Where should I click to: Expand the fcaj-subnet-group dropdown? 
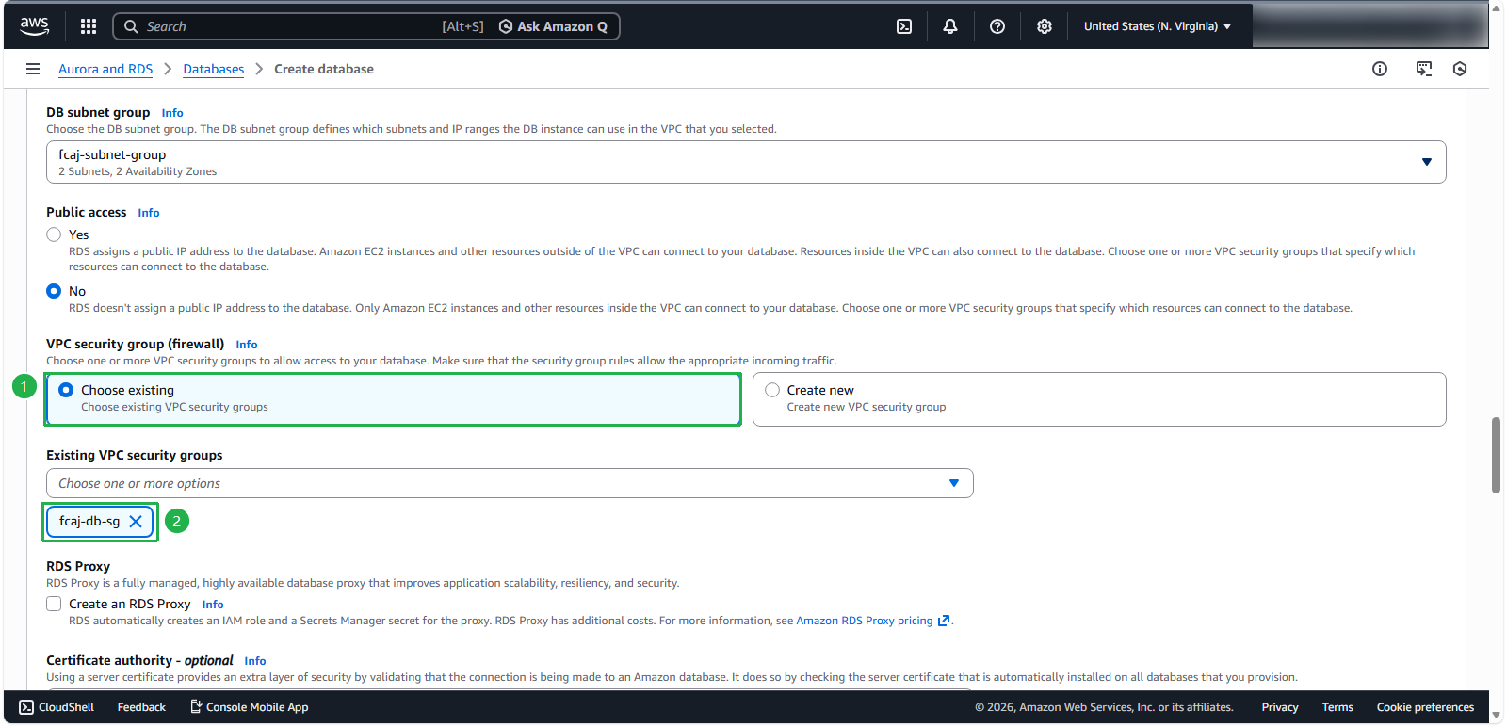[746, 162]
